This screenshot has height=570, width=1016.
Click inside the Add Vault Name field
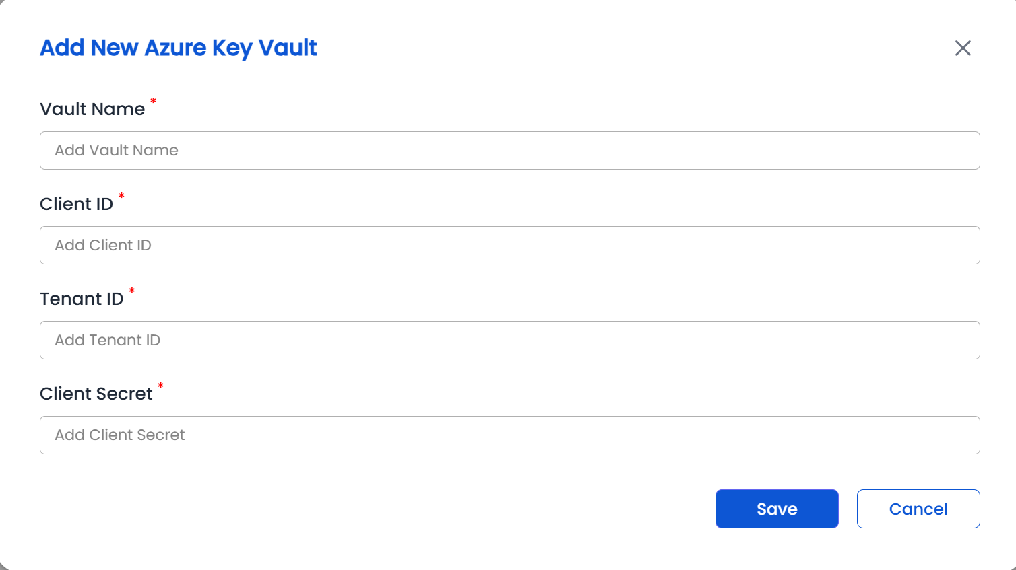508,150
